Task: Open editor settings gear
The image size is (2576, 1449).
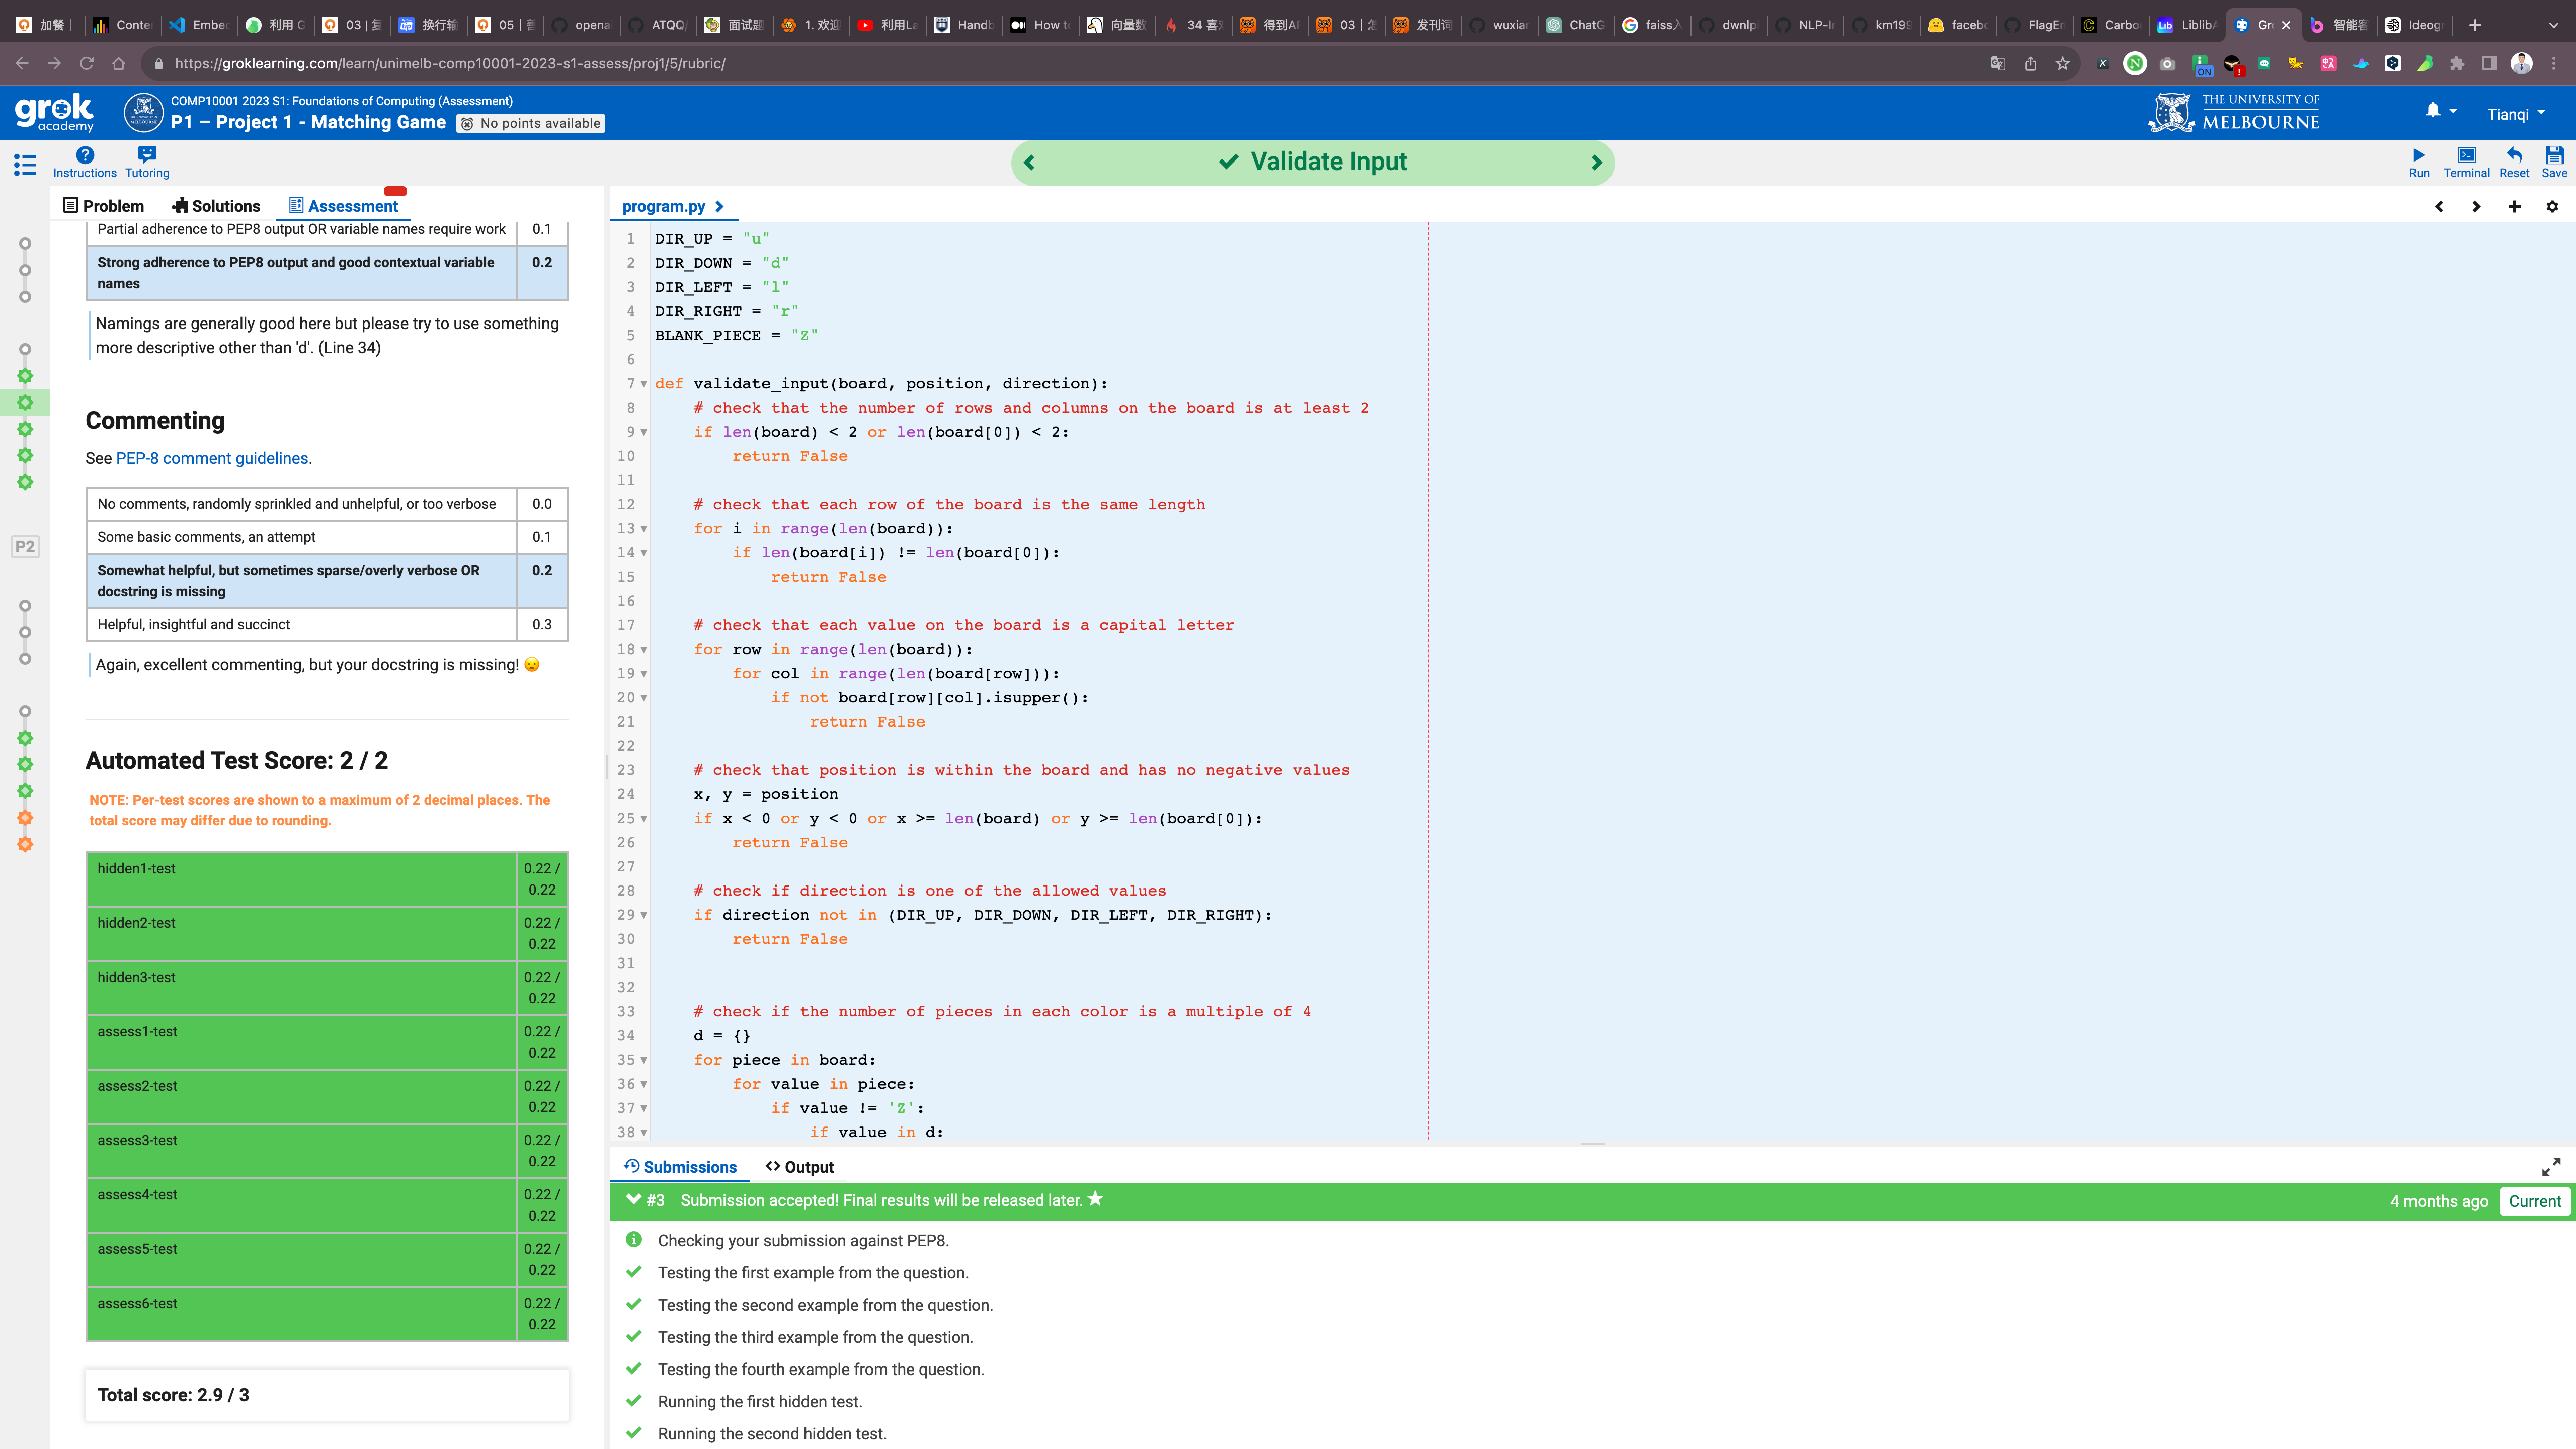Action: (x=2552, y=206)
